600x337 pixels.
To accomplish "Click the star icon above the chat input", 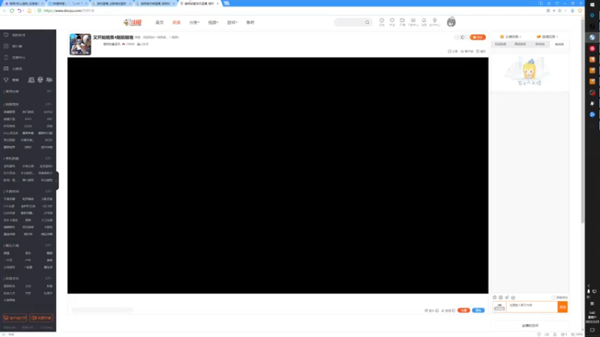I will (x=513, y=297).
